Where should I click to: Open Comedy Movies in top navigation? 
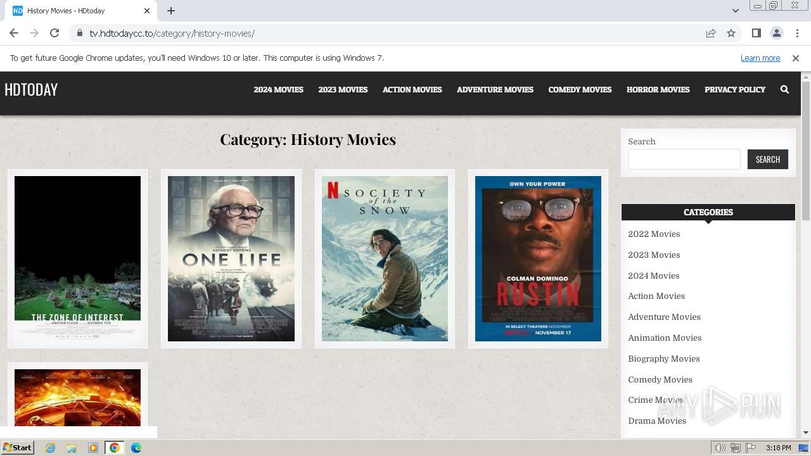pyautogui.click(x=580, y=89)
